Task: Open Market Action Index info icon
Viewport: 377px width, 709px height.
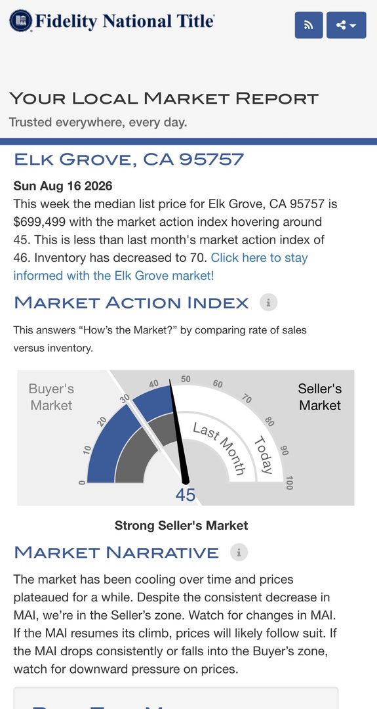Action: click(268, 303)
